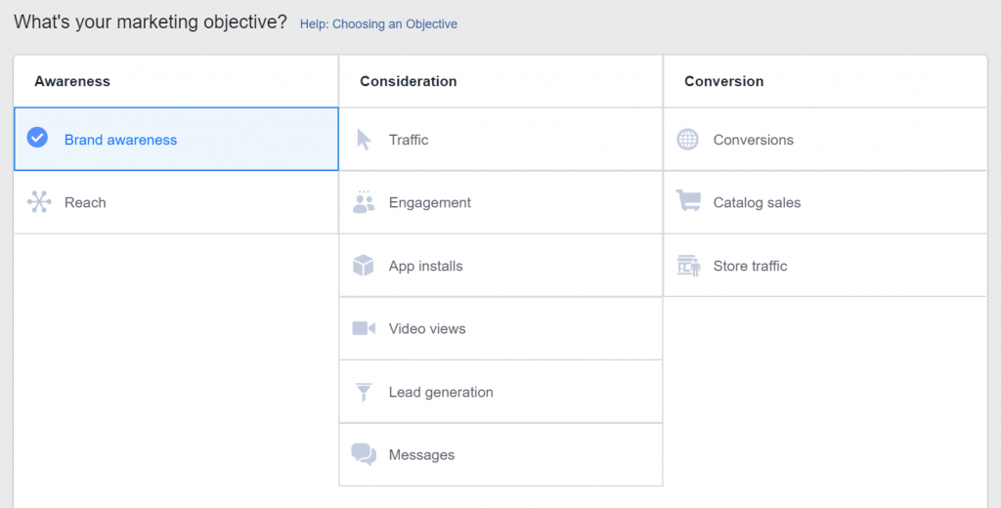Click the Engagement people icon
Image resolution: width=1001 pixels, height=508 pixels.
[x=364, y=202]
